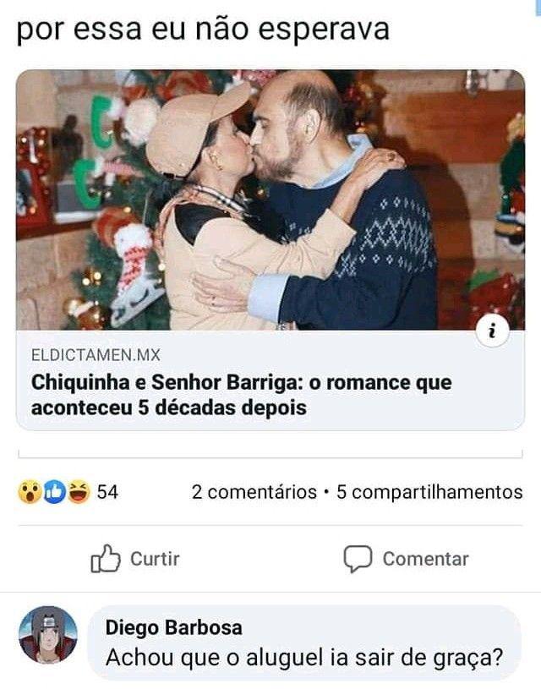Image resolution: width=541 pixels, height=689 pixels.
Task: Click the speech bubble Comentar icon
Action: pos(358,559)
